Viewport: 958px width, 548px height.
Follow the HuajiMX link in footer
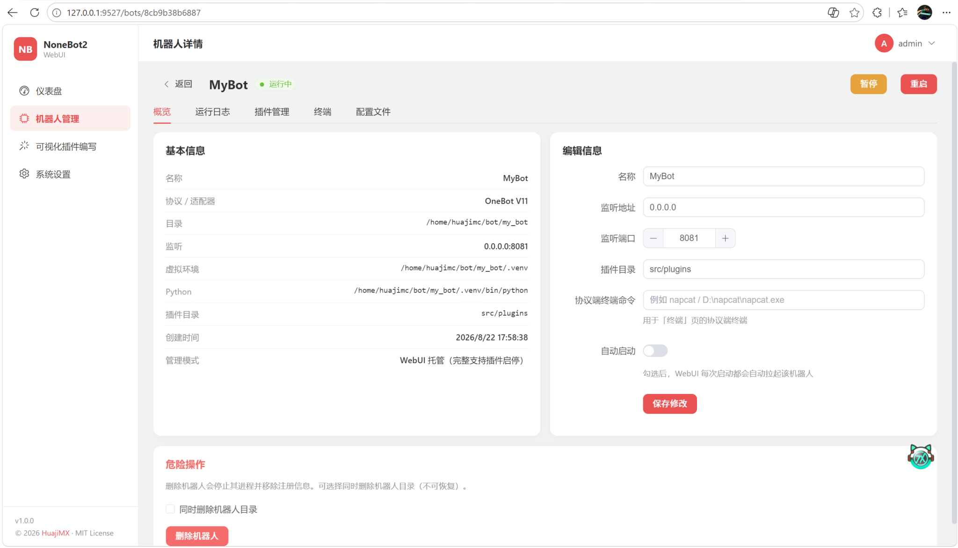tap(55, 533)
